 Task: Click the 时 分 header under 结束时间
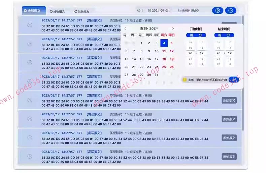coord(224,35)
